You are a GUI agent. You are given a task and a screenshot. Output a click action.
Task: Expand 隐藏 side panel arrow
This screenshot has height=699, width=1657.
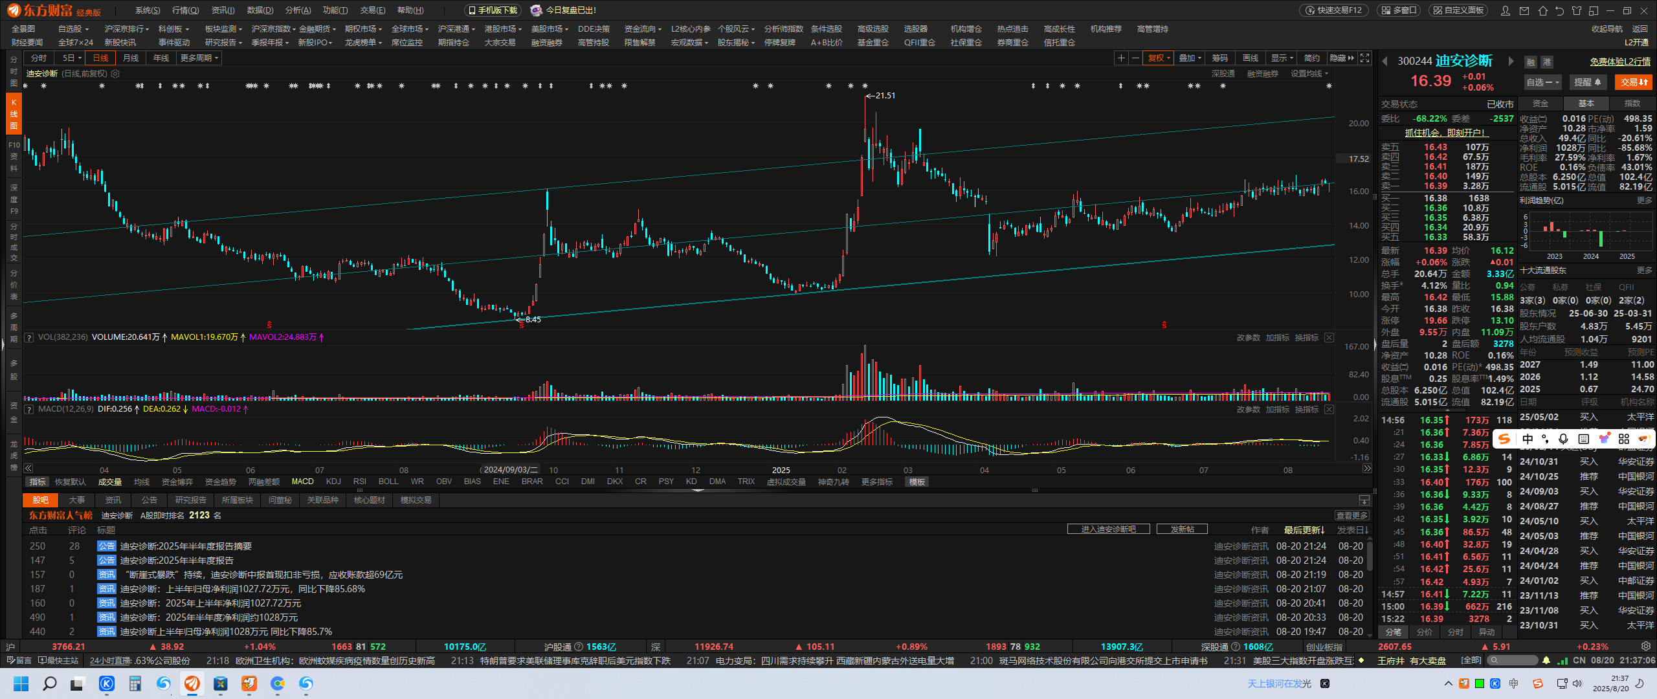tap(1341, 58)
